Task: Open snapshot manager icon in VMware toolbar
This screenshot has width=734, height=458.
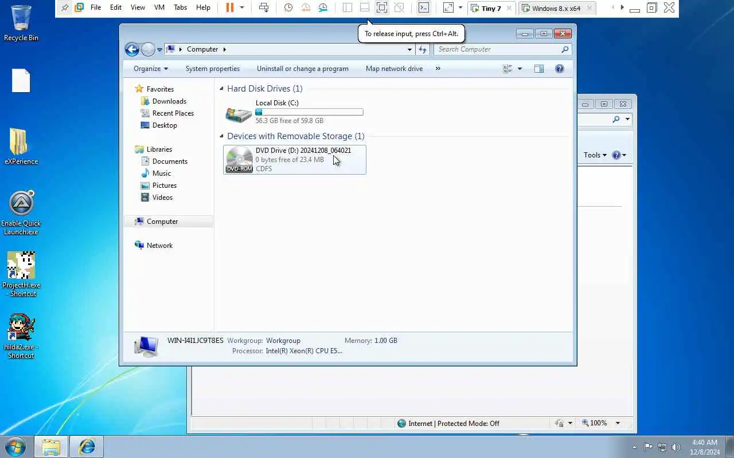Action: (x=323, y=7)
